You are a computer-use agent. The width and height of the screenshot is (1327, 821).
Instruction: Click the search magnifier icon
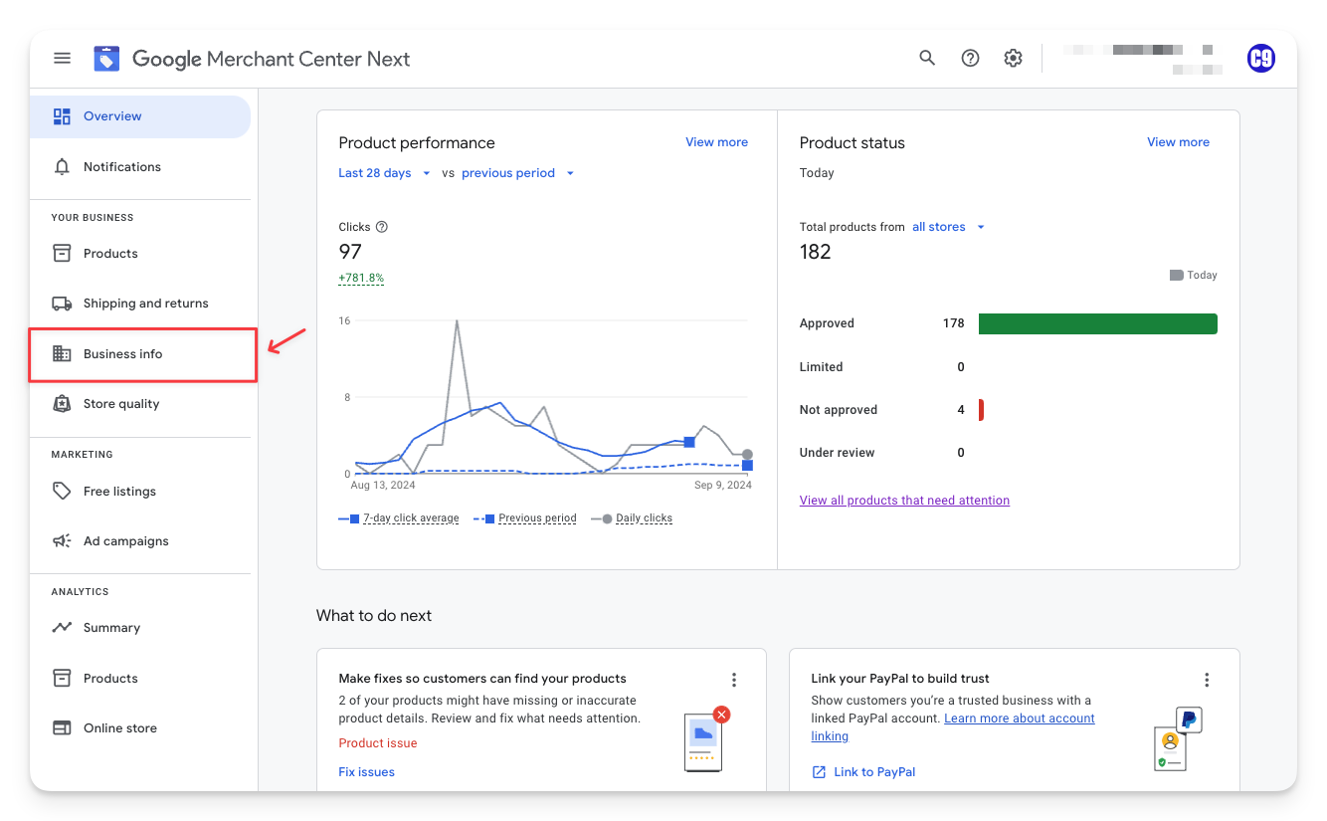(927, 59)
